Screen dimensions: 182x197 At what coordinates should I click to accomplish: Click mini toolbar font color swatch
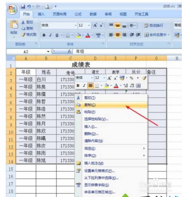(116, 86)
